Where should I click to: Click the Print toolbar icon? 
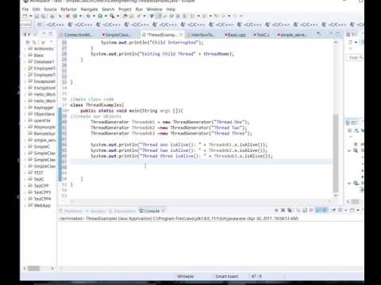[x=52, y=16]
